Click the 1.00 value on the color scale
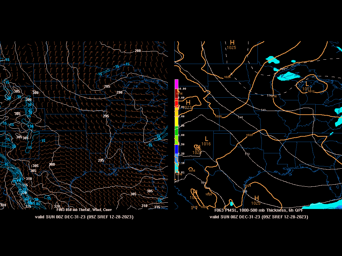 181,135
